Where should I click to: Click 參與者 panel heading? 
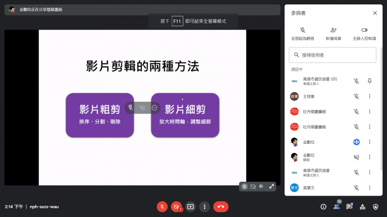298,13
